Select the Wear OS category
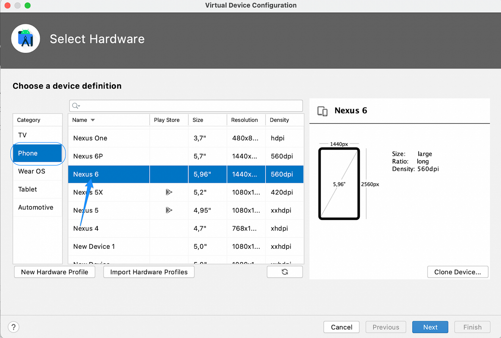Image resolution: width=501 pixels, height=338 pixels. [x=38, y=171]
